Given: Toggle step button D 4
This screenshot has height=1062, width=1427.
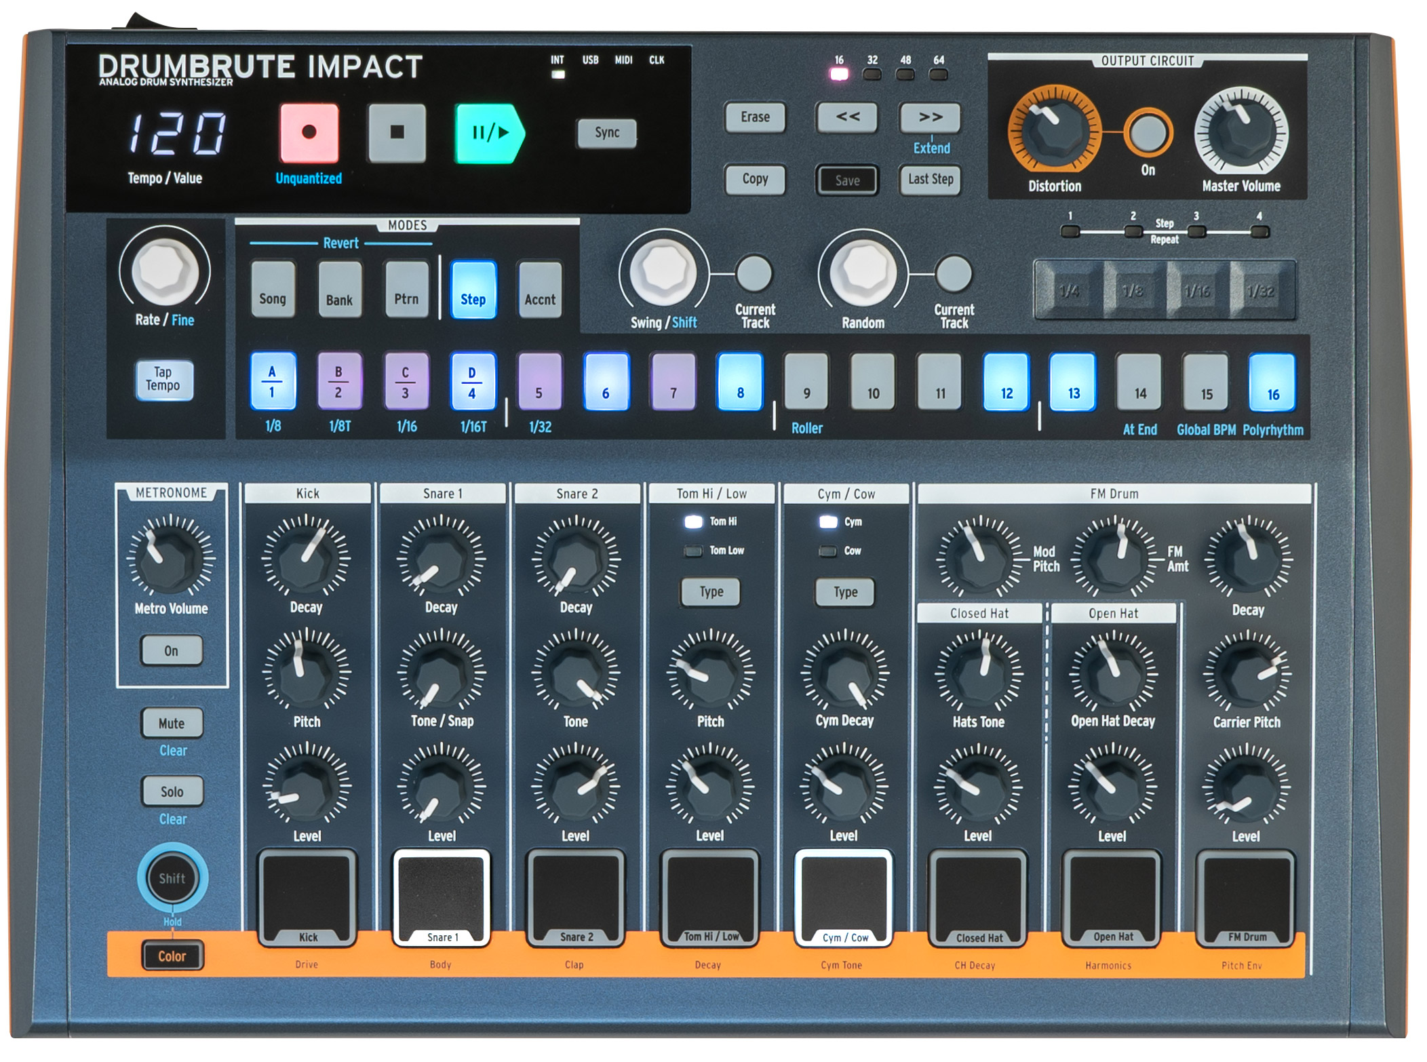Looking at the screenshot, I should (x=473, y=380).
